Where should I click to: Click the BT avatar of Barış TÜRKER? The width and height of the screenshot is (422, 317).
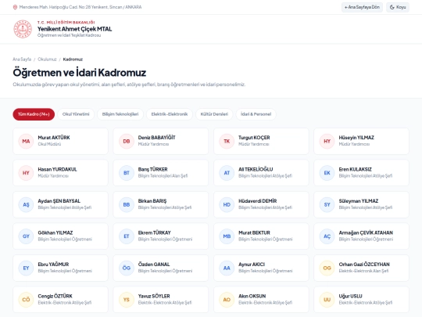point(127,173)
